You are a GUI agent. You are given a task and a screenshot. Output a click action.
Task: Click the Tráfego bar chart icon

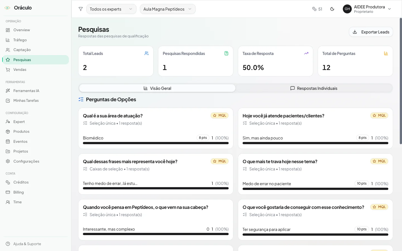pyautogui.click(x=8, y=40)
